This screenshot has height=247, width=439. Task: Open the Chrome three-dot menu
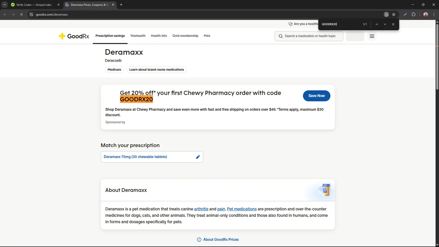coord(434,14)
